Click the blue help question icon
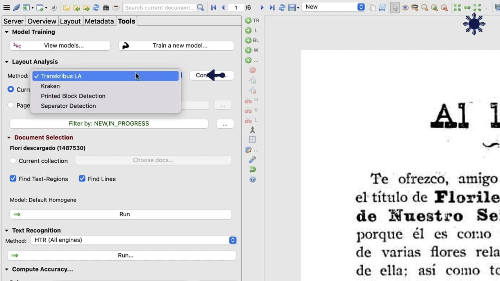500x281 pixels. [252, 180]
